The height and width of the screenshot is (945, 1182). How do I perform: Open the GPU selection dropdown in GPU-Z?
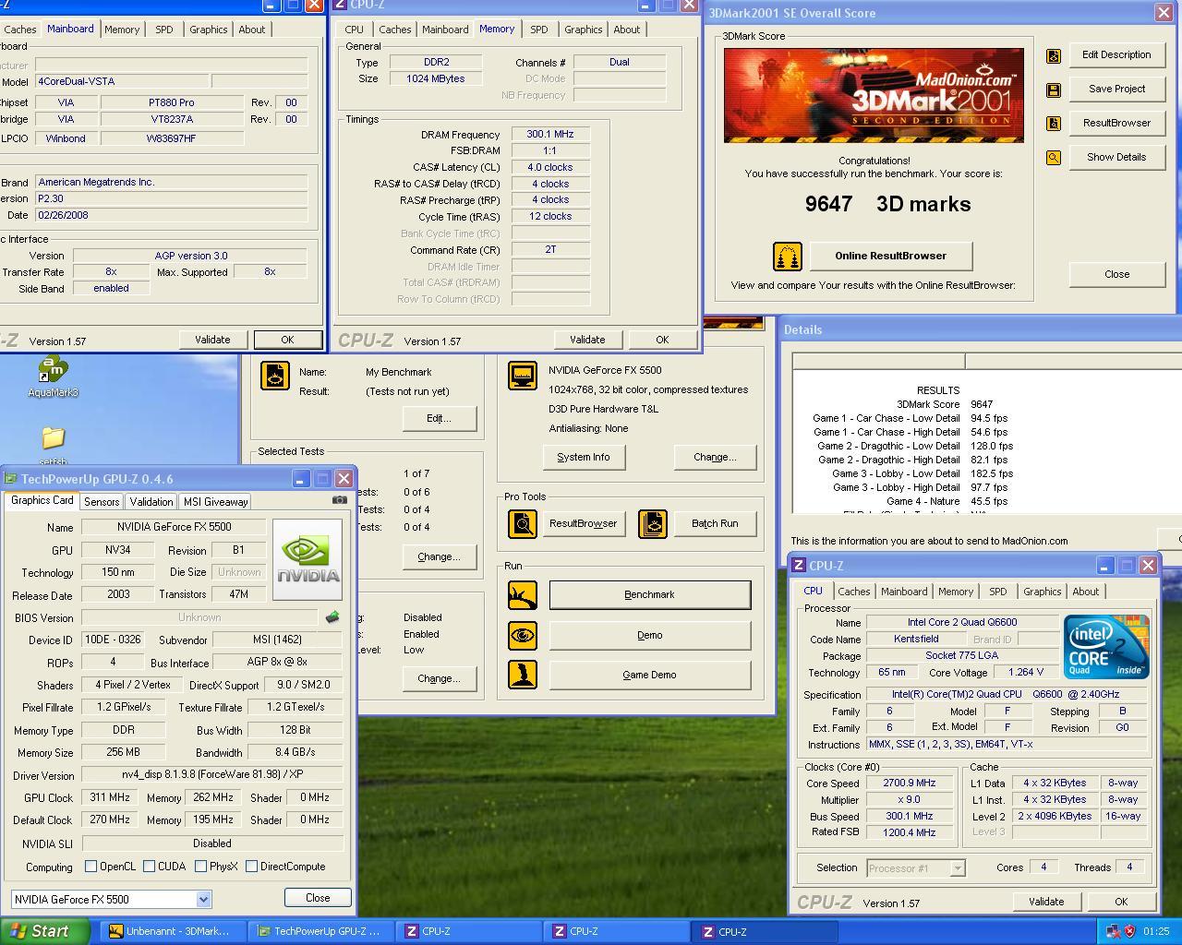pyautogui.click(x=203, y=899)
